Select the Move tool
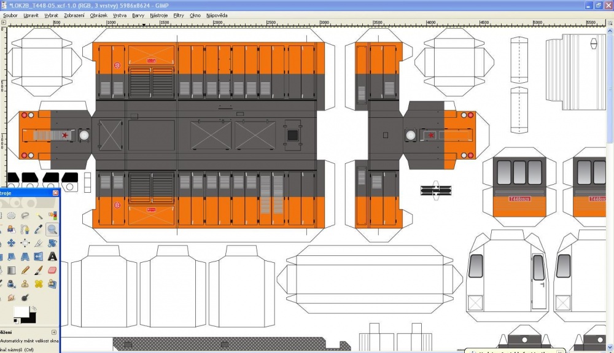Image resolution: width=614 pixels, height=353 pixels. 11,243
